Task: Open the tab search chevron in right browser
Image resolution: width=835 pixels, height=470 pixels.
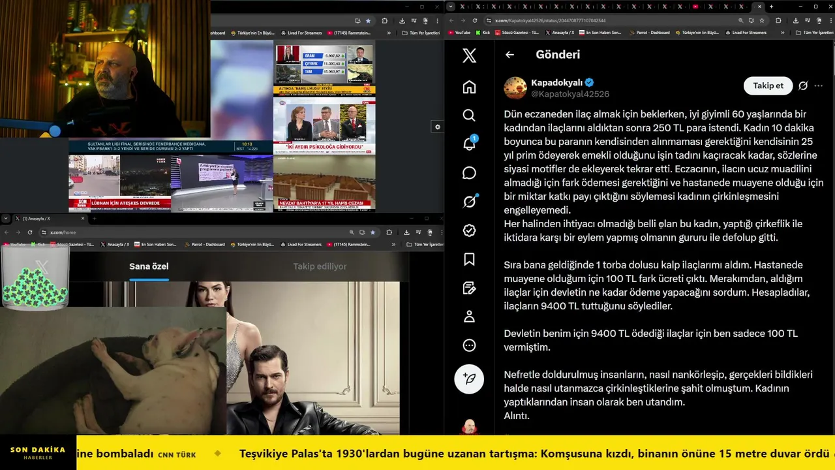Action: pyautogui.click(x=451, y=7)
